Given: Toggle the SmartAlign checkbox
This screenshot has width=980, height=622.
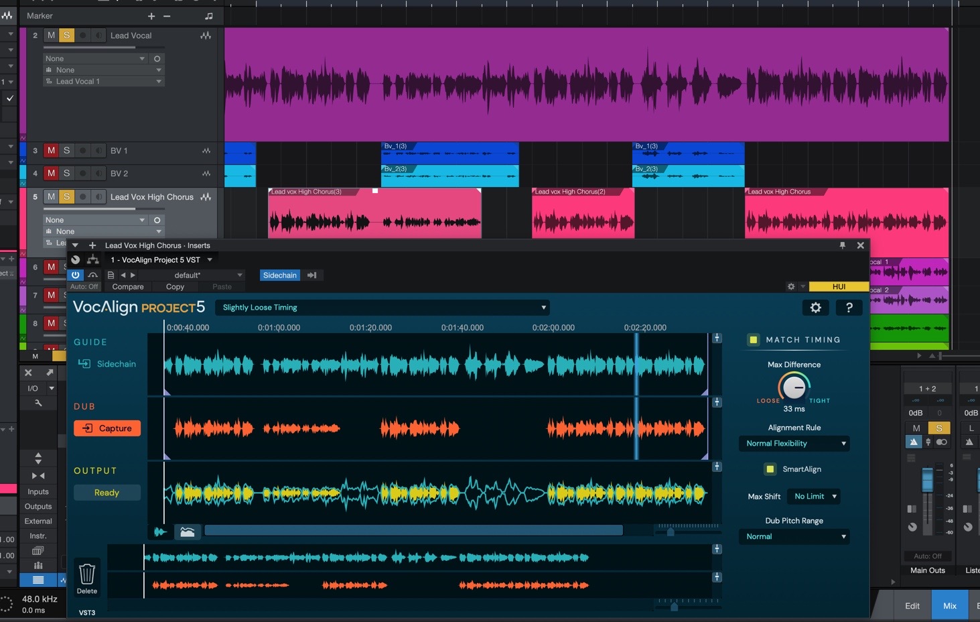Looking at the screenshot, I should coord(770,469).
